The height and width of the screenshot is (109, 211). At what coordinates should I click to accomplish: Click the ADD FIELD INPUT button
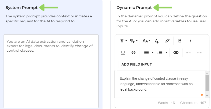click(137, 64)
